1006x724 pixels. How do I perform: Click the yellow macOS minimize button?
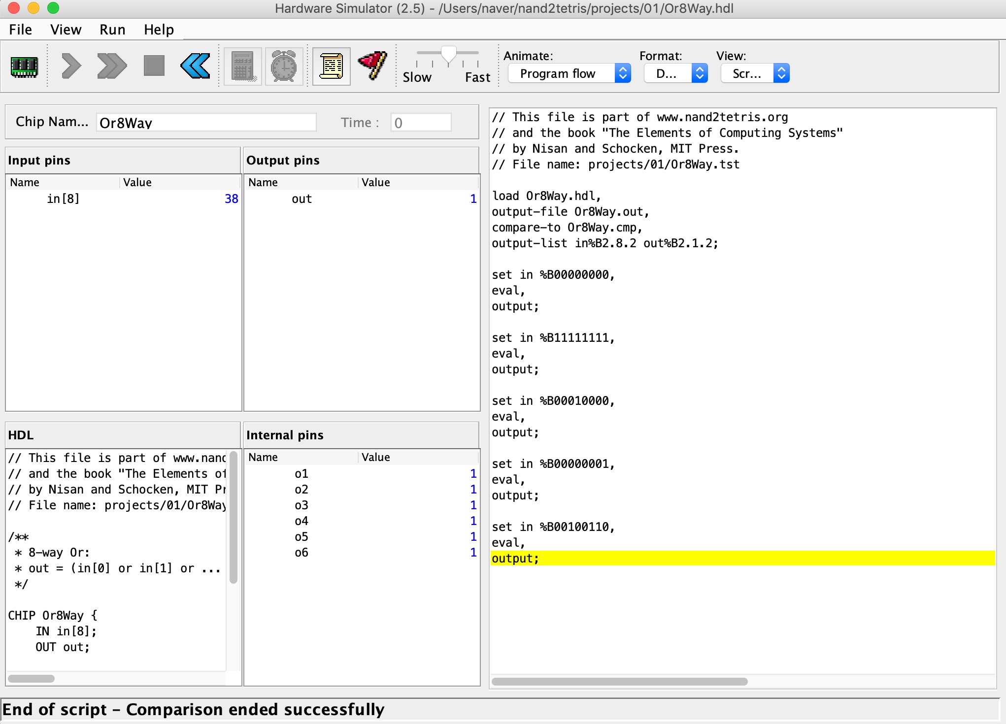tap(34, 8)
